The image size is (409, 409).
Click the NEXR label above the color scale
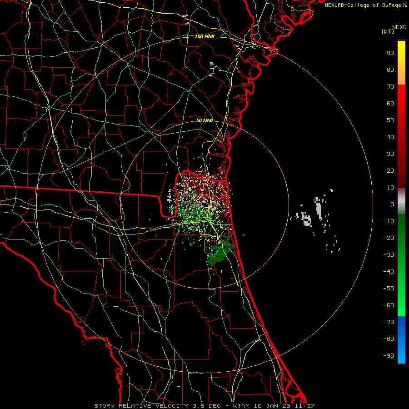click(x=399, y=27)
